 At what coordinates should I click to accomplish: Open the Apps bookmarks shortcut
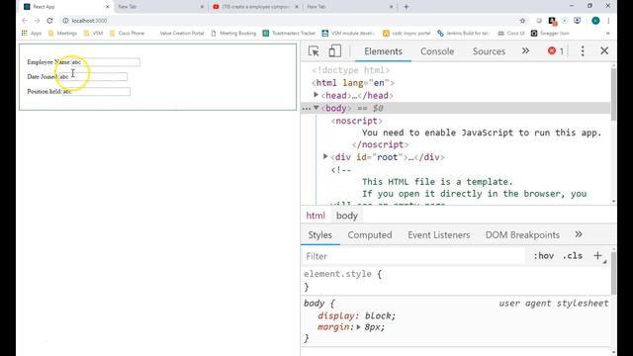(x=32, y=33)
